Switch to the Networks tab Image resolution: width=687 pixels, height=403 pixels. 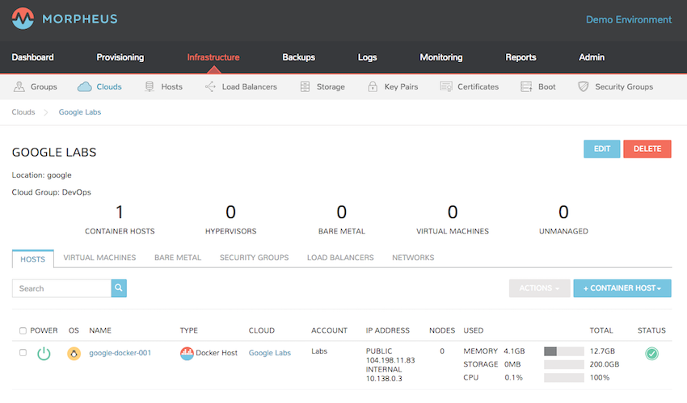point(413,258)
